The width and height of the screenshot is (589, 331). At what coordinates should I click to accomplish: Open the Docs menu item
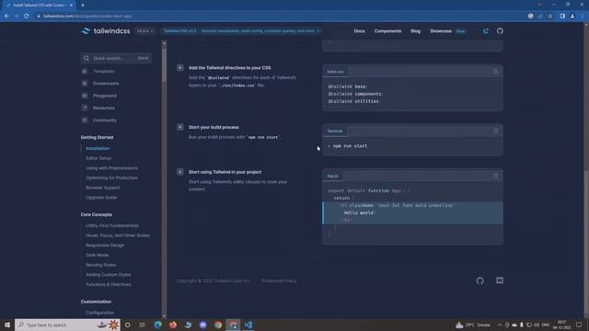(x=359, y=31)
